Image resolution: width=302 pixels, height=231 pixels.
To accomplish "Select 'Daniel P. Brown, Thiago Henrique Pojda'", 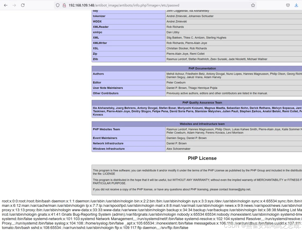I will 192,88.
